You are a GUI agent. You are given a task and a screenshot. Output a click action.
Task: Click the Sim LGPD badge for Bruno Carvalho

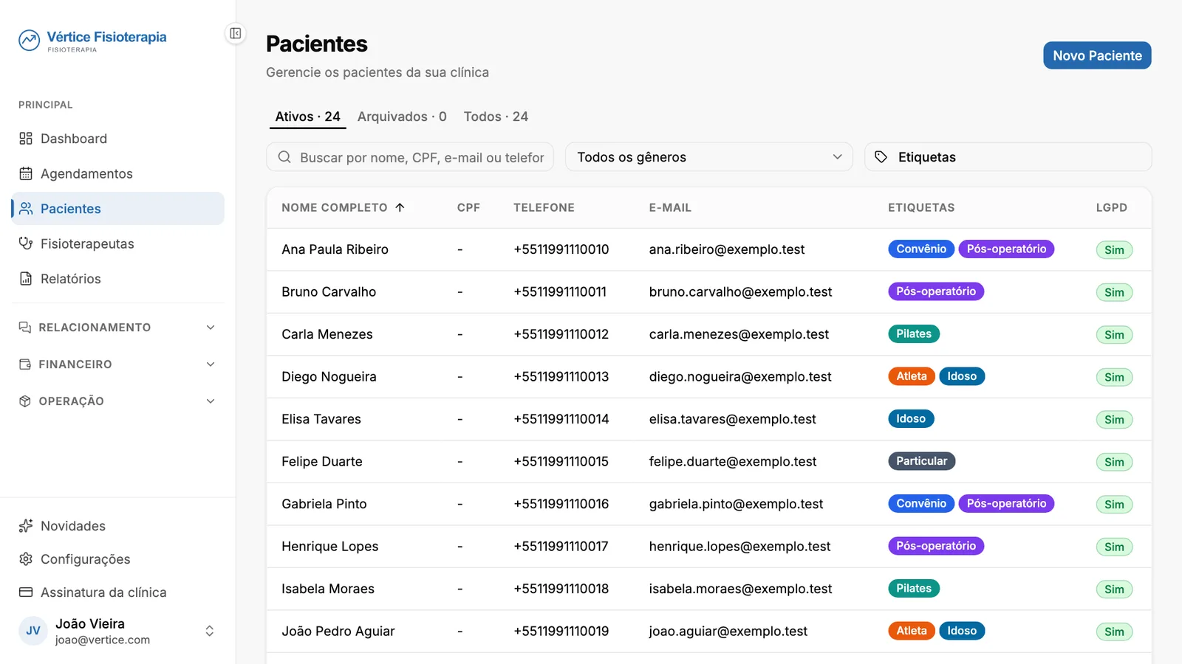[x=1114, y=292]
